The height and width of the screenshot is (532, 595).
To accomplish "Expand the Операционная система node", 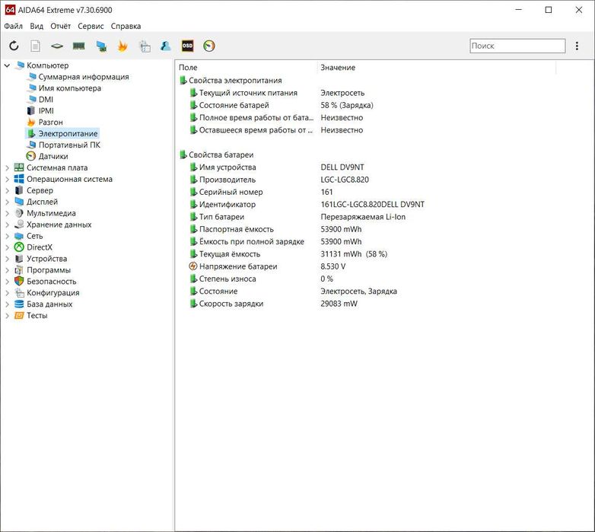I will (7, 179).
